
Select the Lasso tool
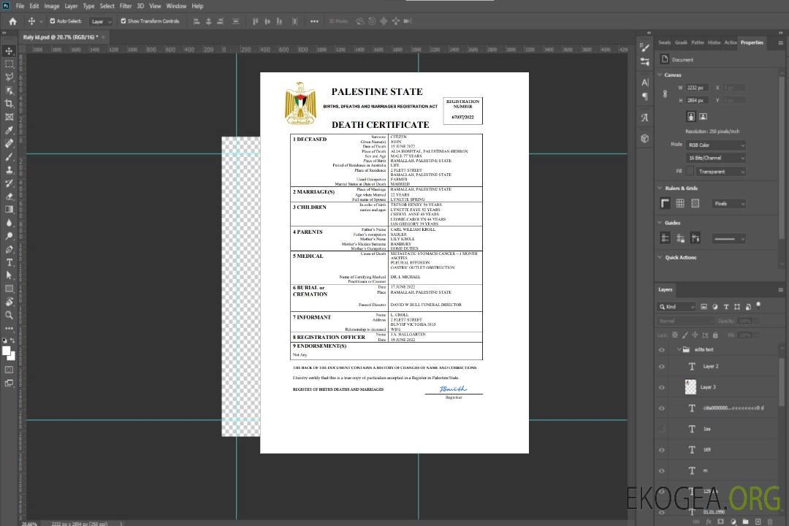pos(9,77)
